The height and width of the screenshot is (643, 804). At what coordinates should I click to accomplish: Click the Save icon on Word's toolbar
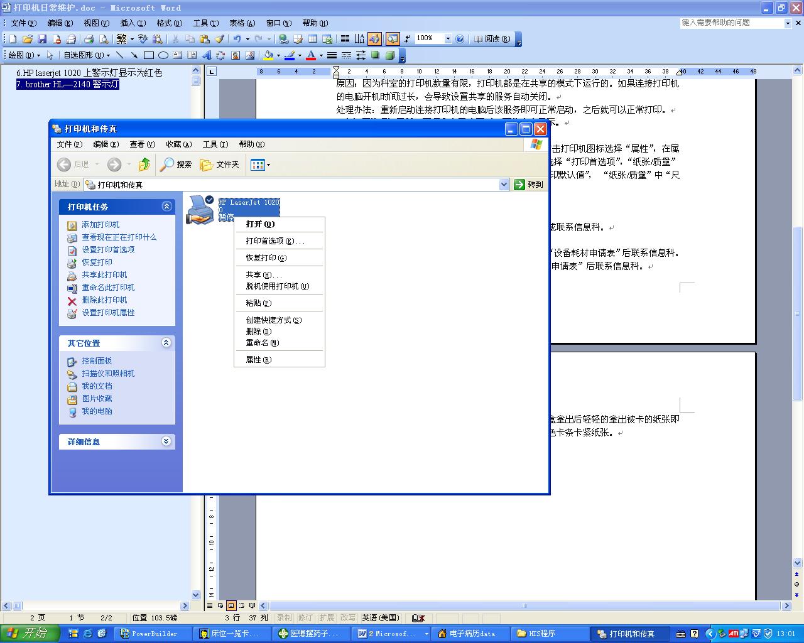tap(41, 38)
